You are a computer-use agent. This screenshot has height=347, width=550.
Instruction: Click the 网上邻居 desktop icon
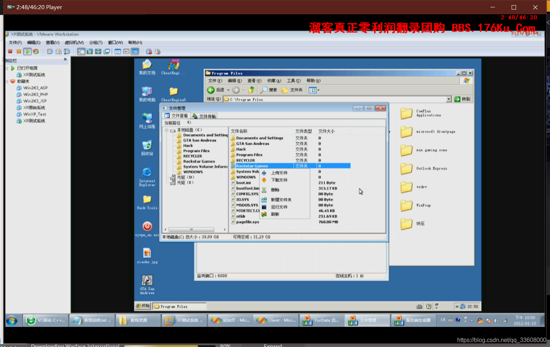click(x=147, y=121)
